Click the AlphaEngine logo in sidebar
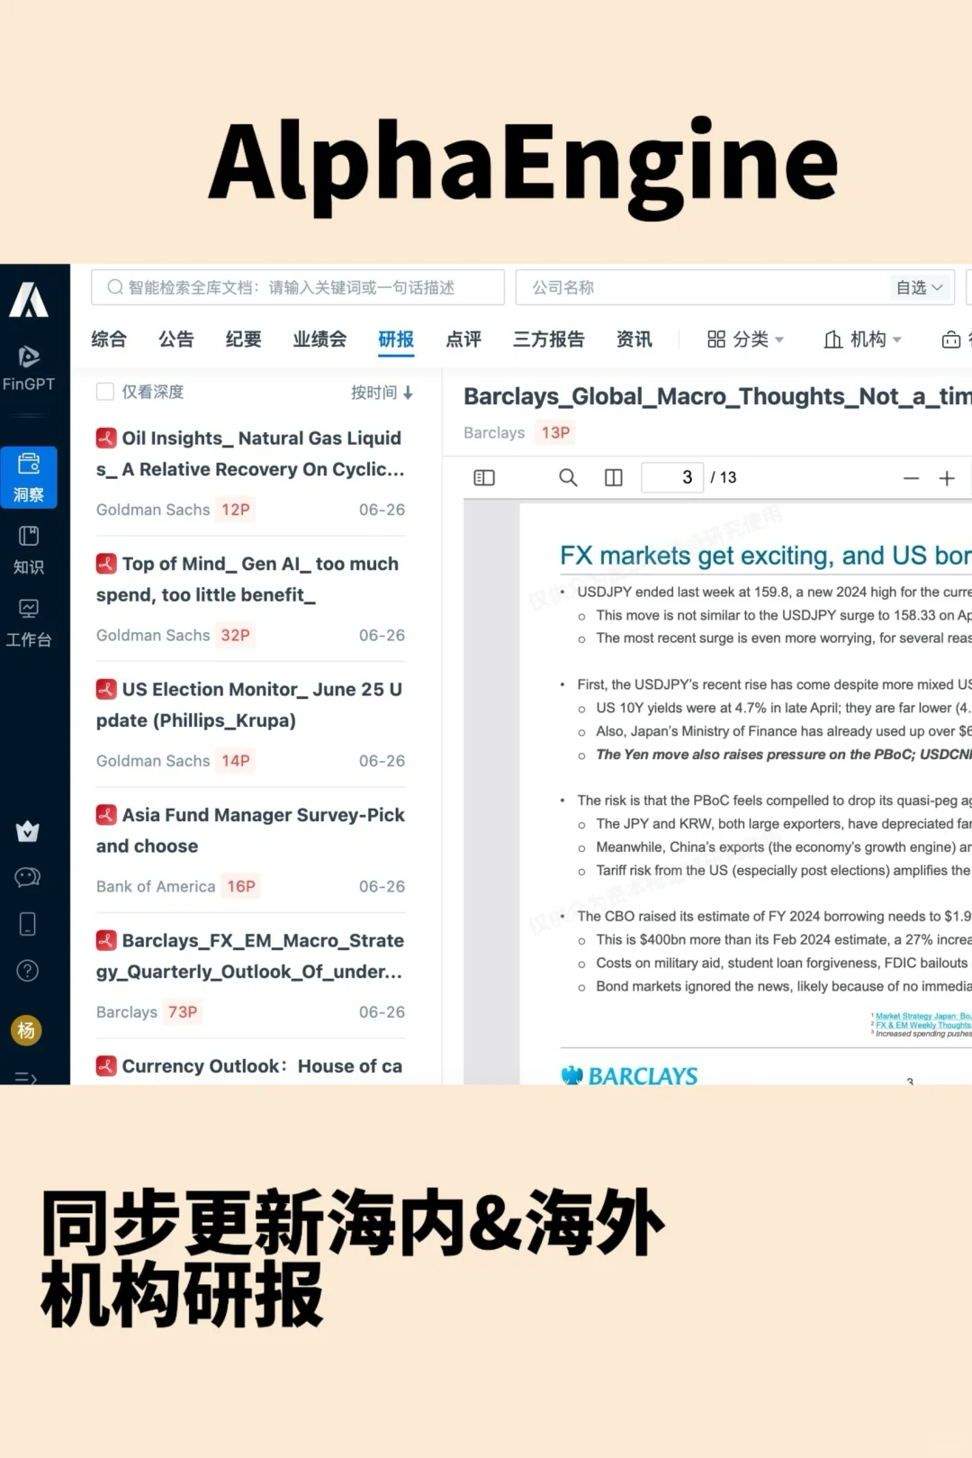The width and height of the screenshot is (972, 1458). tap(29, 300)
